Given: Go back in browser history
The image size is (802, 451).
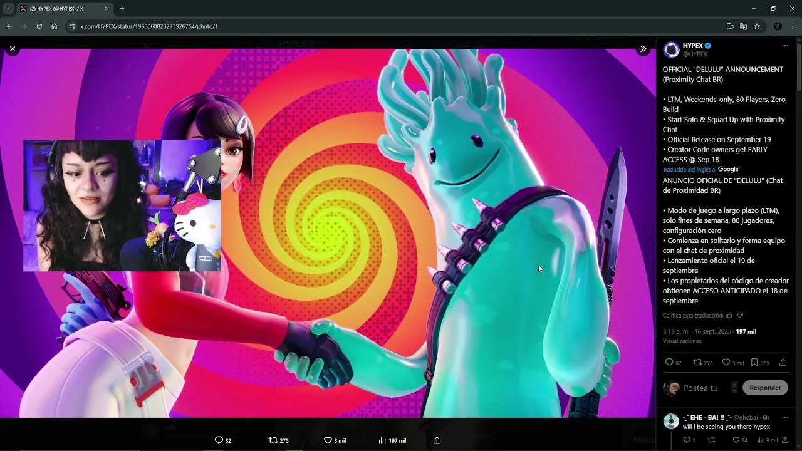Looking at the screenshot, I should click(9, 26).
